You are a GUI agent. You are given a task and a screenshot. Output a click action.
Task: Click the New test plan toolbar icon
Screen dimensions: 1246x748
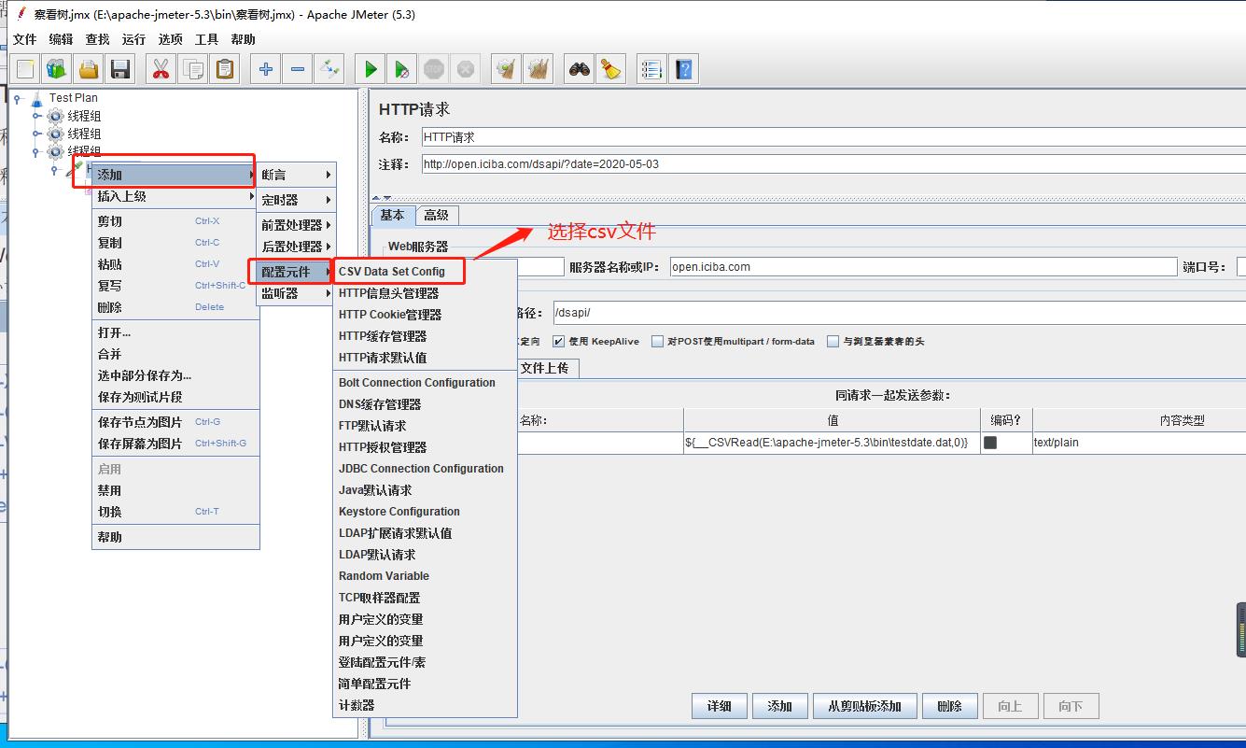(x=25, y=69)
